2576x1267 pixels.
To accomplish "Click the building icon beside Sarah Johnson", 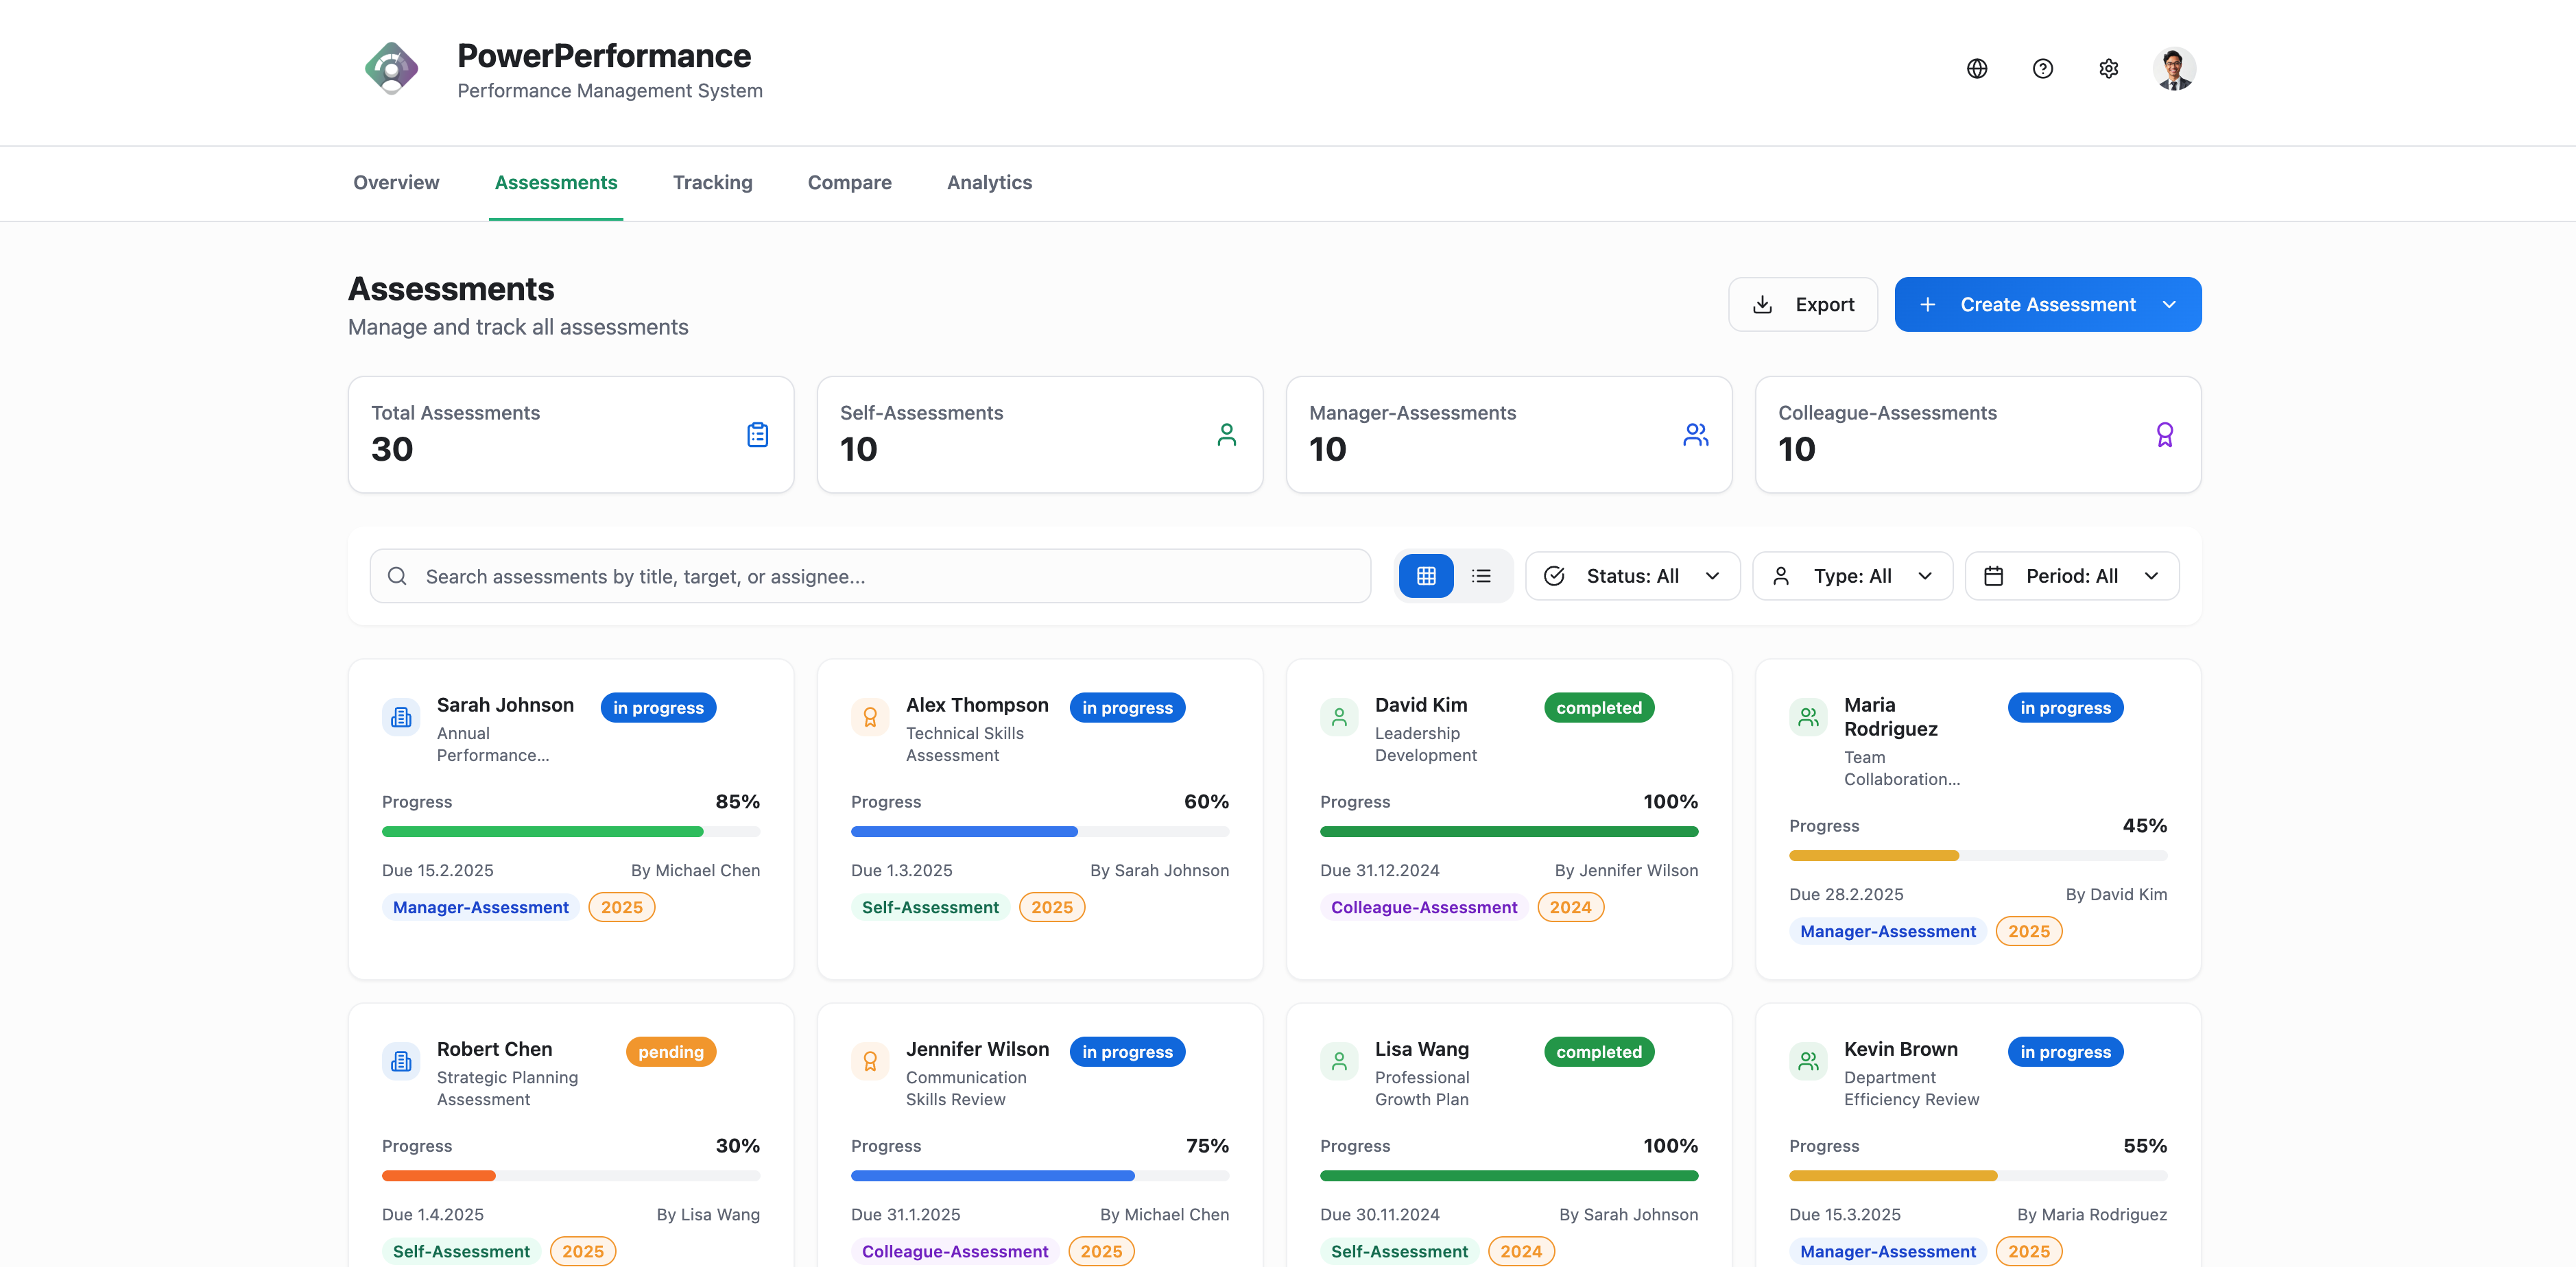I will pos(401,717).
